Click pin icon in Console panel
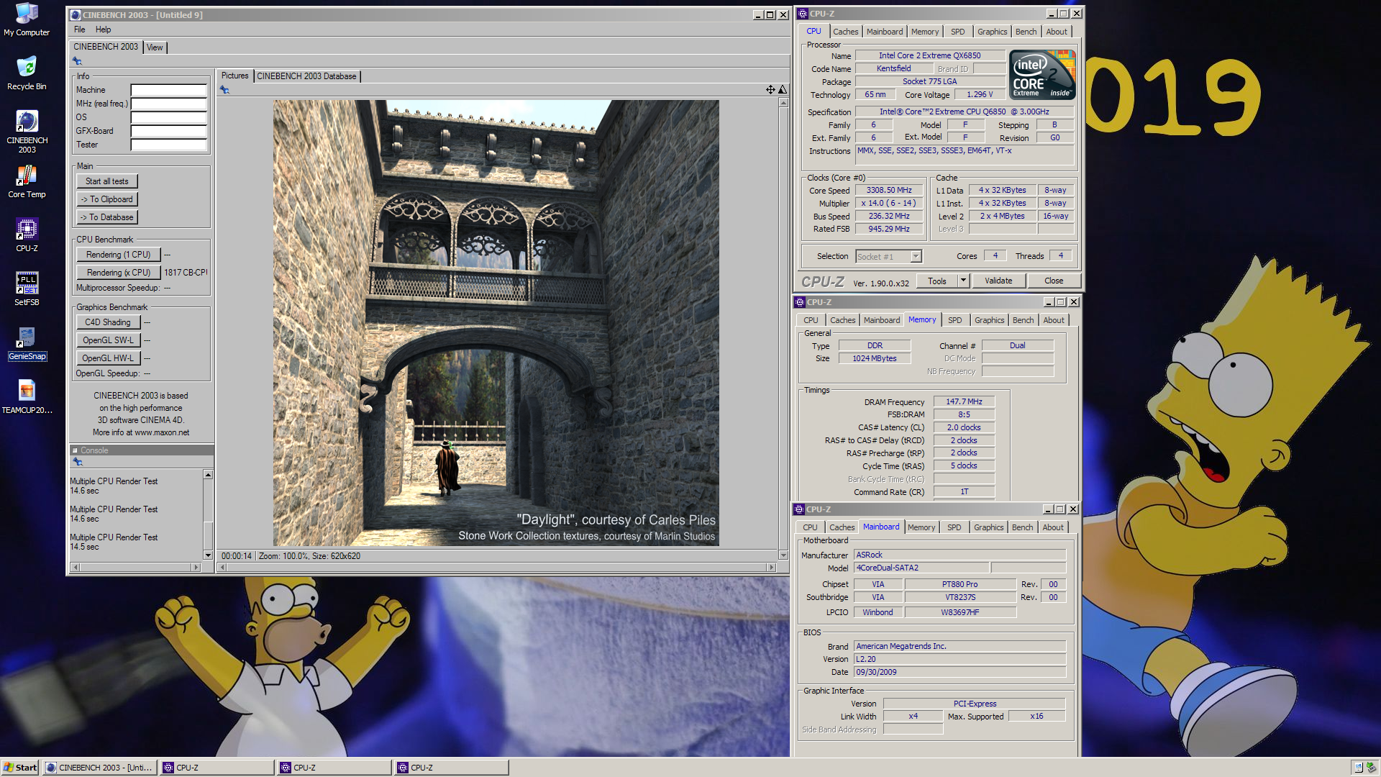Screen dimensions: 1381x777 coord(78,462)
